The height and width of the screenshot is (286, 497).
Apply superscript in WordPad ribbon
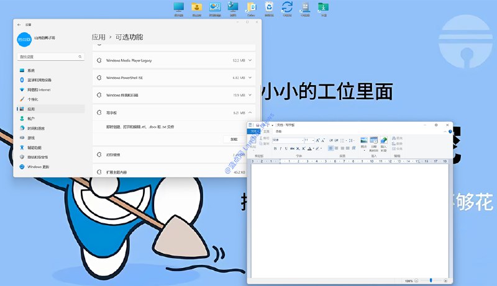click(303, 148)
